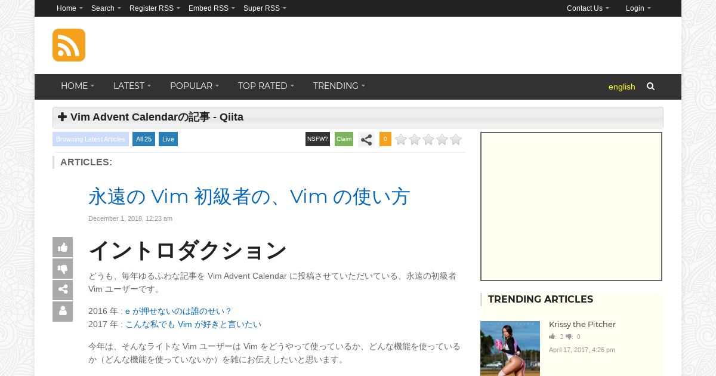Click the plus icon before the feed title
This screenshot has height=376, width=716.
62,117
